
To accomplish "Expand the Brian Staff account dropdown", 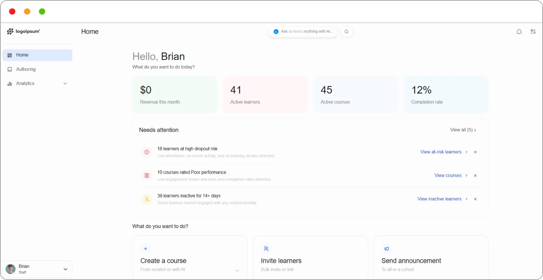I will tap(65, 269).
